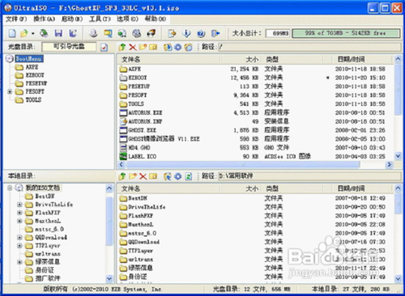Open the dropdown arrow beside Open icon
405x296 pixels.
32,33
